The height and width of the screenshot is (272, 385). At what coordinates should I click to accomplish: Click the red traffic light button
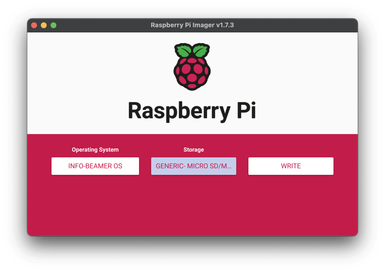pyautogui.click(x=34, y=25)
